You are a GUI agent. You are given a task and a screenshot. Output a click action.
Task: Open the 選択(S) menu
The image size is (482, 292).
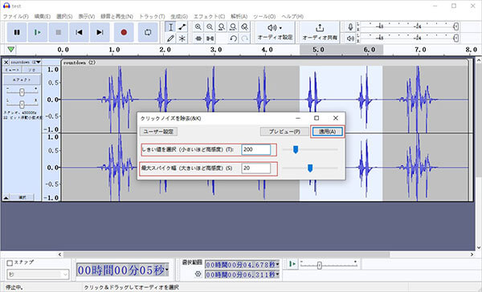click(x=64, y=16)
